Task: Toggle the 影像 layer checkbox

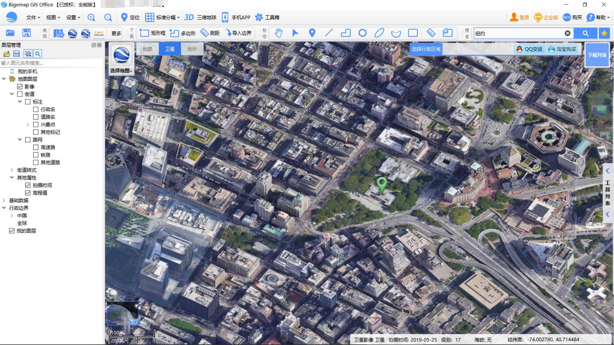Action: [x=20, y=87]
